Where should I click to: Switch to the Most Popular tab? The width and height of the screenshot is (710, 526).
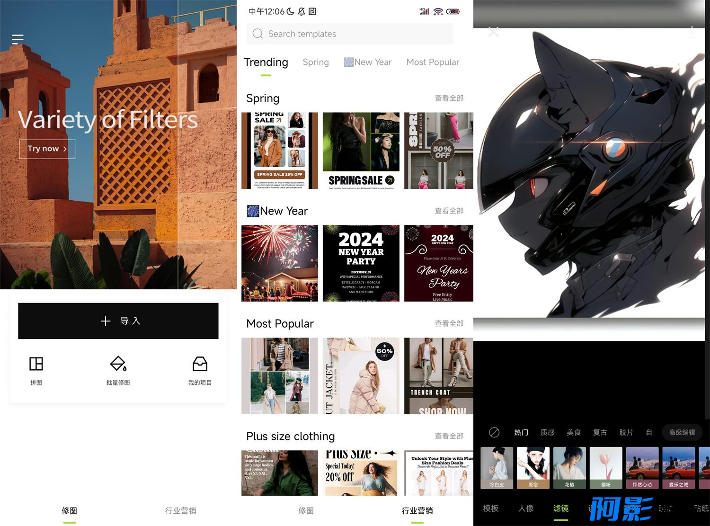(x=433, y=62)
